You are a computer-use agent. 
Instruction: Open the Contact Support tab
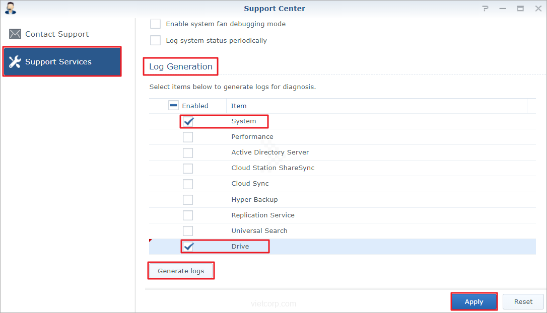click(x=56, y=34)
